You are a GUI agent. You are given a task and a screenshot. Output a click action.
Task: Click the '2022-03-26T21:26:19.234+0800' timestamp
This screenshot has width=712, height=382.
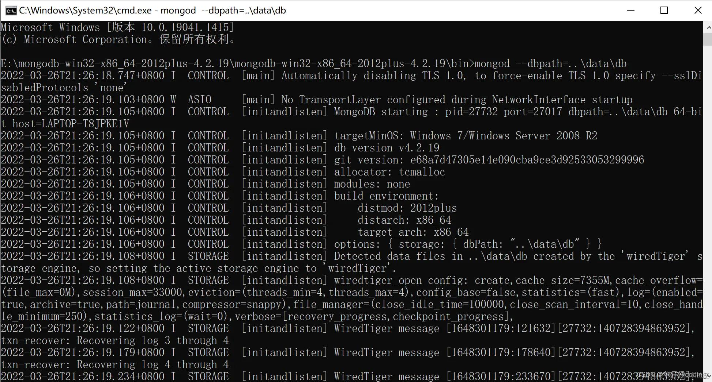click(83, 376)
